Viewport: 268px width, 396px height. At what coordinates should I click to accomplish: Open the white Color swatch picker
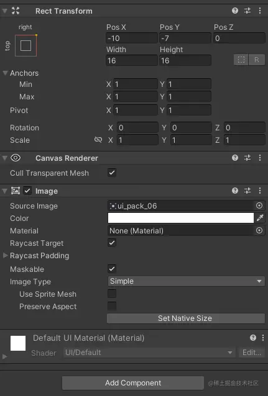click(181, 218)
